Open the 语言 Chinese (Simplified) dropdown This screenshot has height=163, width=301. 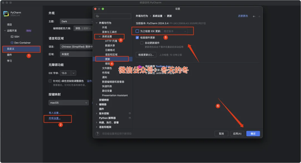point(76,46)
